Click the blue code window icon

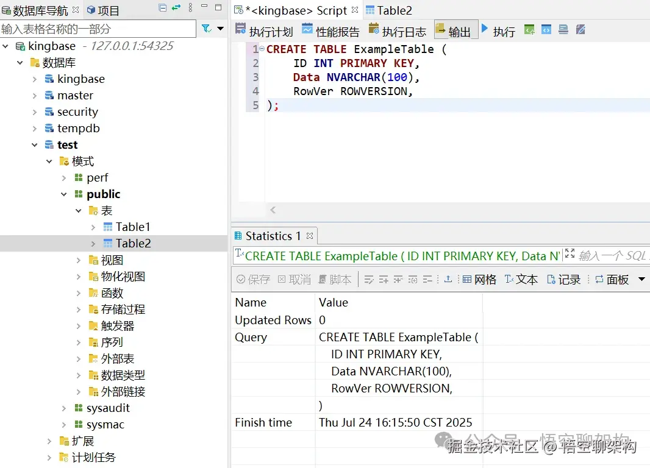tap(546, 30)
